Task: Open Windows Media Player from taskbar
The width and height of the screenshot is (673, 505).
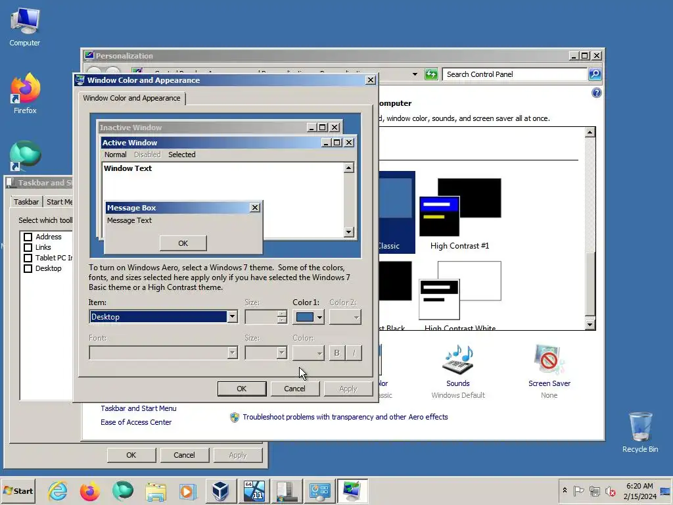Action: coord(187,491)
